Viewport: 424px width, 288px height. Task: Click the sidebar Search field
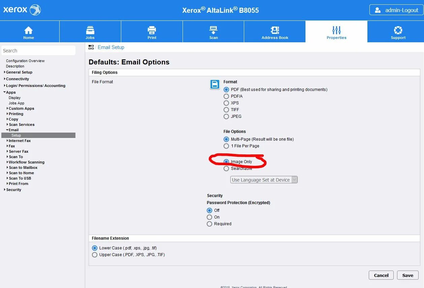pyautogui.click(x=38, y=51)
